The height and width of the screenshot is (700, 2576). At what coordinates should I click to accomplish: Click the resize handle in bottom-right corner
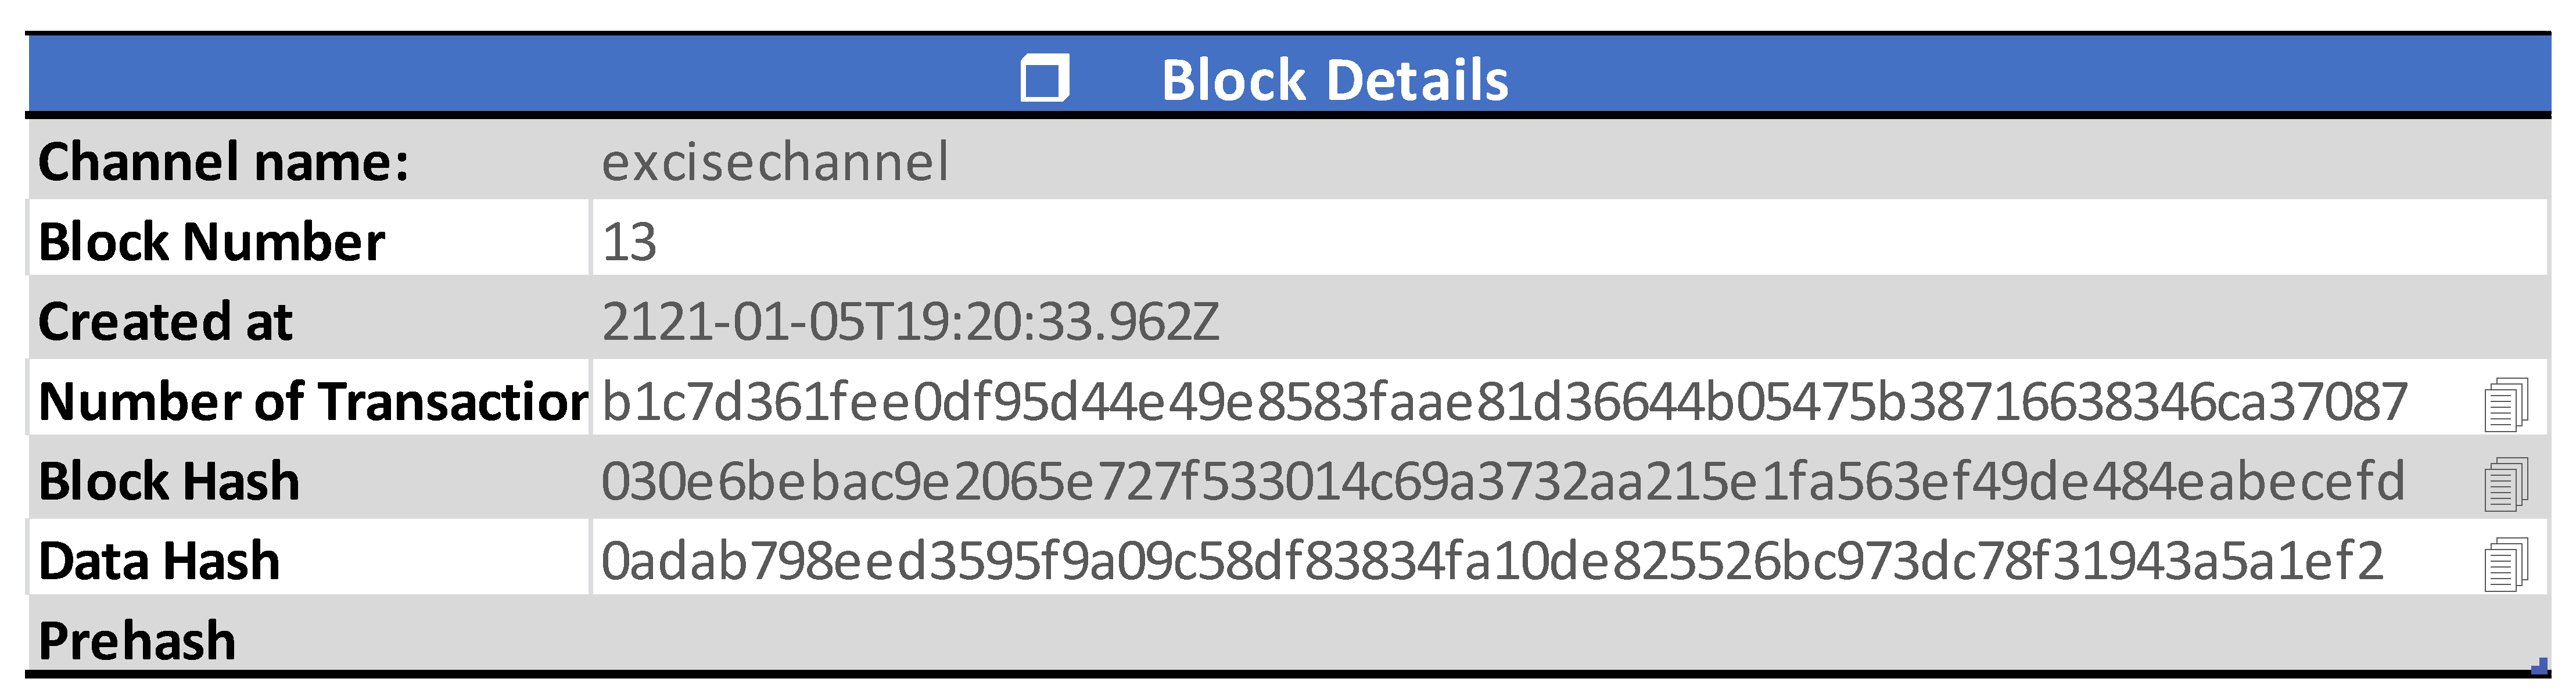tap(2539, 666)
